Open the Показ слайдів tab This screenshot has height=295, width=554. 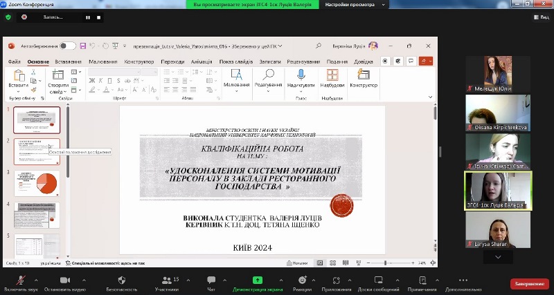coord(235,61)
